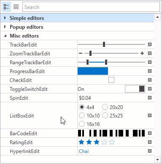Click the scrollbar down arrow
The height and width of the screenshot is (164, 162).
point(157,160)
